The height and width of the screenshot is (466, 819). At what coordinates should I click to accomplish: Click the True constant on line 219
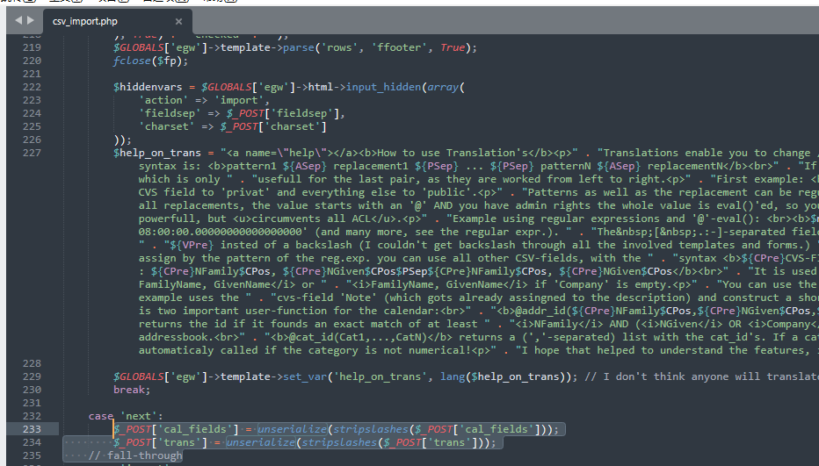coord(453,47)
